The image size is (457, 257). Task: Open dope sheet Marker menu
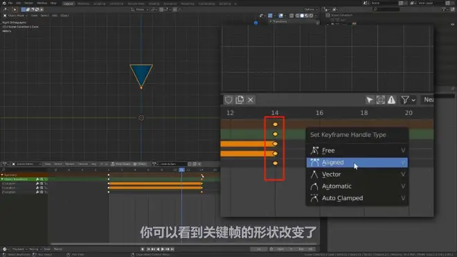(x=70, y=164)
